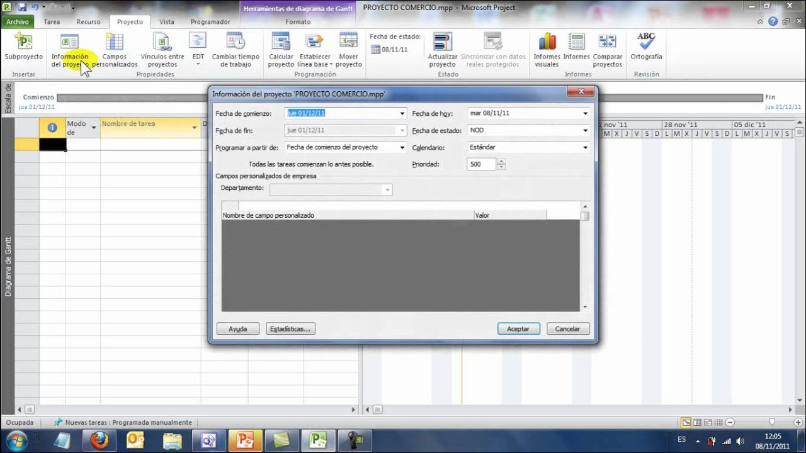This screenshot has width=806, height=453.
Task: Click the indicators info column header
Action: [52, 127]
